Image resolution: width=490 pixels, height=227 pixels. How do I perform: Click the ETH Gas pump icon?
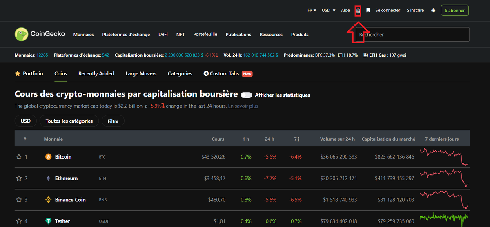pos(365,55)
